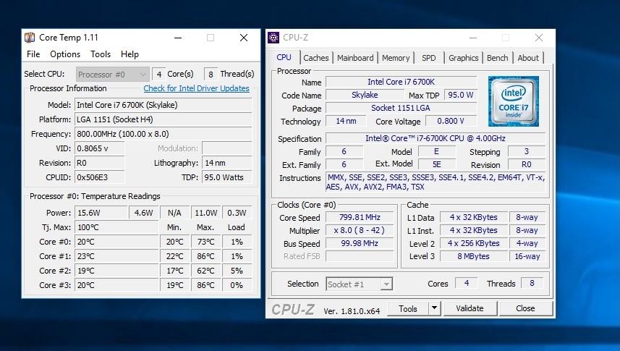
Task: Switch to the SPD tab
Action: click(428, 58)
